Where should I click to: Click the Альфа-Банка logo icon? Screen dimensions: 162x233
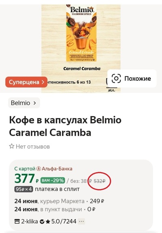39,168
